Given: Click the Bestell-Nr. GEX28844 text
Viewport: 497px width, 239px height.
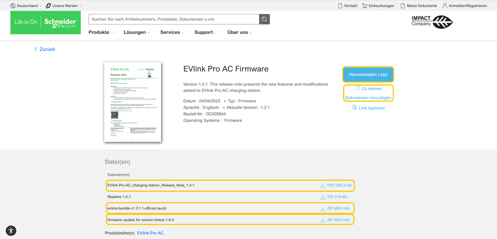Looking at the screenshot, I should 205,114.
